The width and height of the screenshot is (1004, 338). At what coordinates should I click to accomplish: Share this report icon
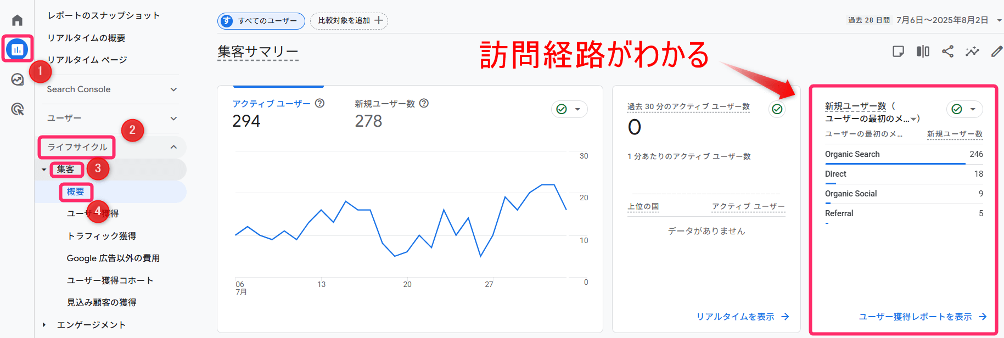coord(947,52)
